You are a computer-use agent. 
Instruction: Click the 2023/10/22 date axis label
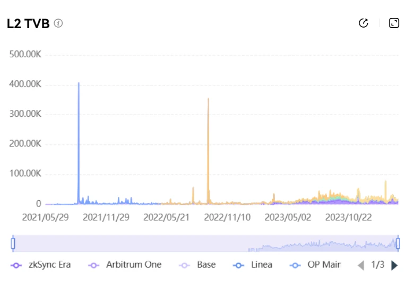pos(348,217)
